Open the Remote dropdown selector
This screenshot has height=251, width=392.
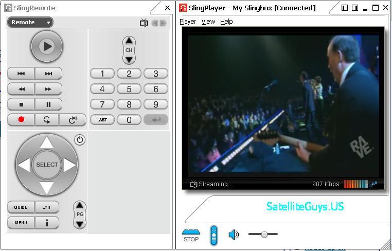click(30, 22)
